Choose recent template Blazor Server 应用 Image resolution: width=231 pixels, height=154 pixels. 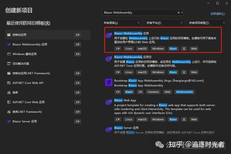point(48,122)
